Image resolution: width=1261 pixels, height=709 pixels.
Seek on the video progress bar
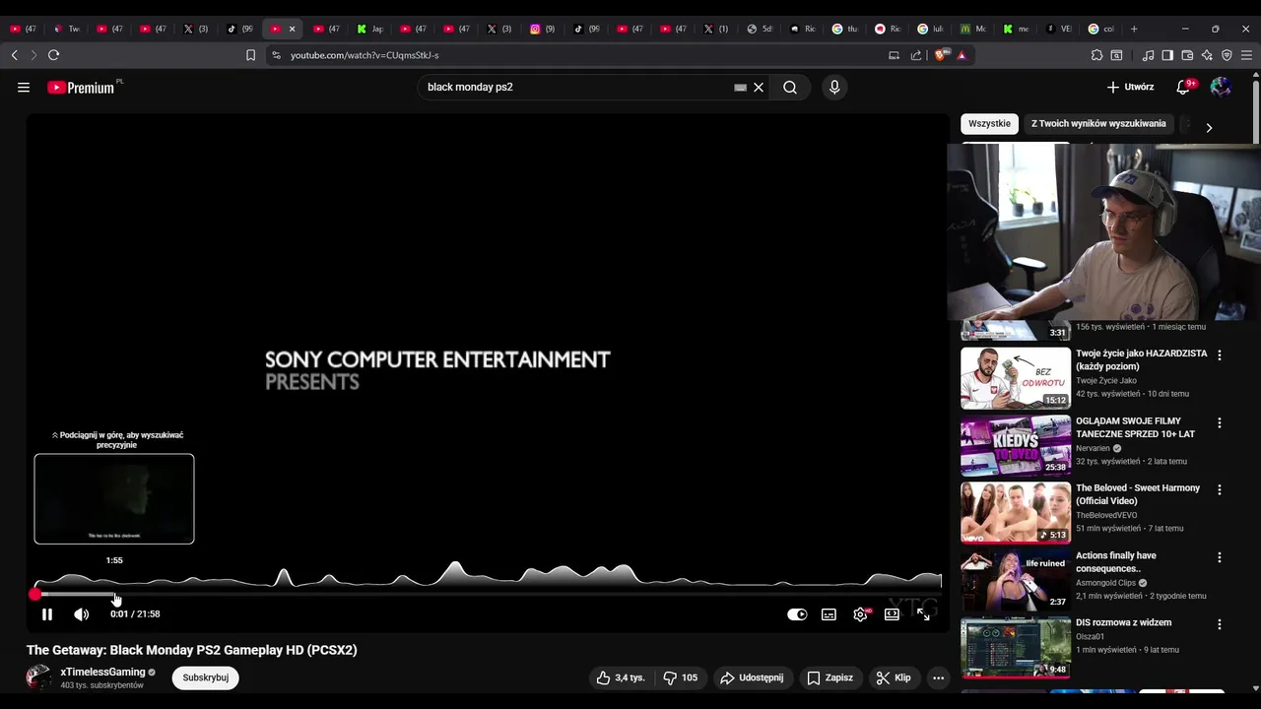click(488, 595)
